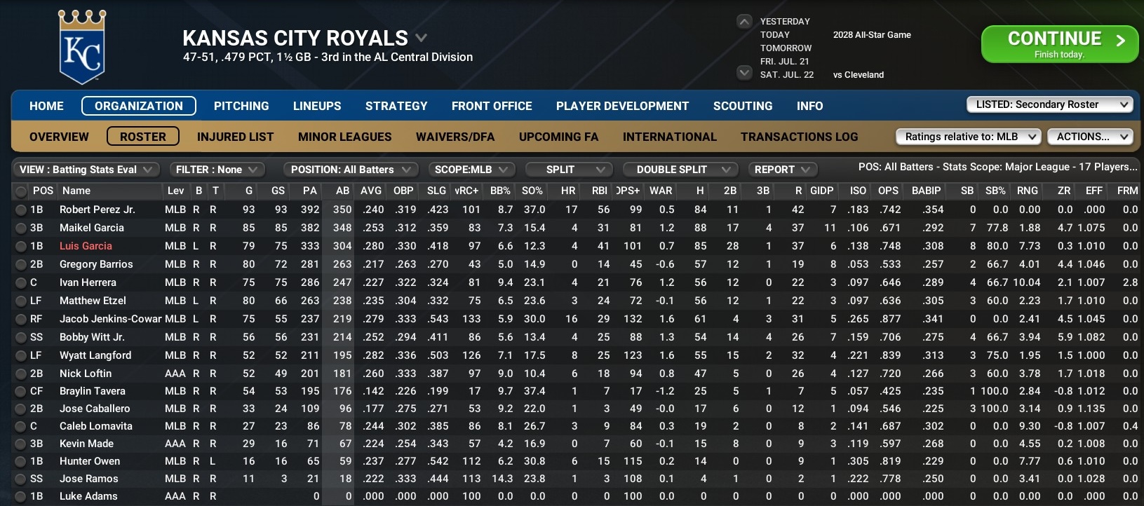This screenshot has height=506, width=1144.
Task: Select the radio button for Braylin Tavera
Action: [x=20, y=391]
